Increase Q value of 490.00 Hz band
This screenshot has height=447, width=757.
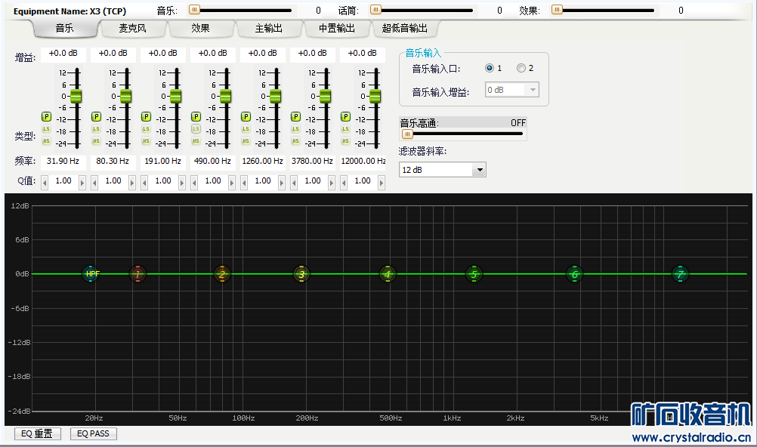(x=232, y=181)
